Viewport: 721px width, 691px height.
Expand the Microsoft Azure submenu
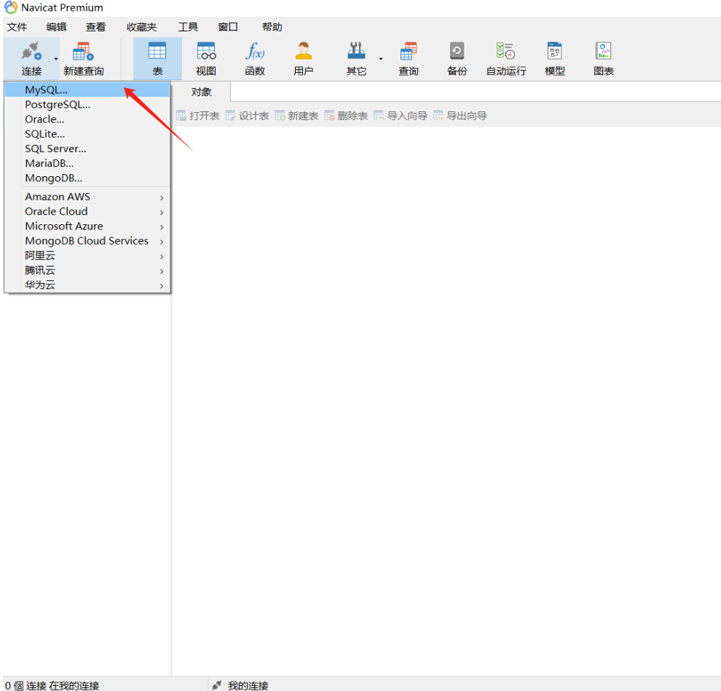(x=87, y=226)
